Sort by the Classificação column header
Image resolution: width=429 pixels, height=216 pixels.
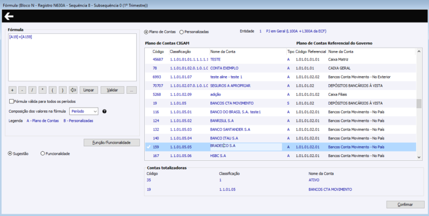pos(180,51)
